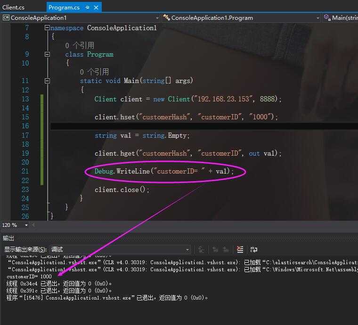Click the C# project icon in navigation bar

coord(6,17)
